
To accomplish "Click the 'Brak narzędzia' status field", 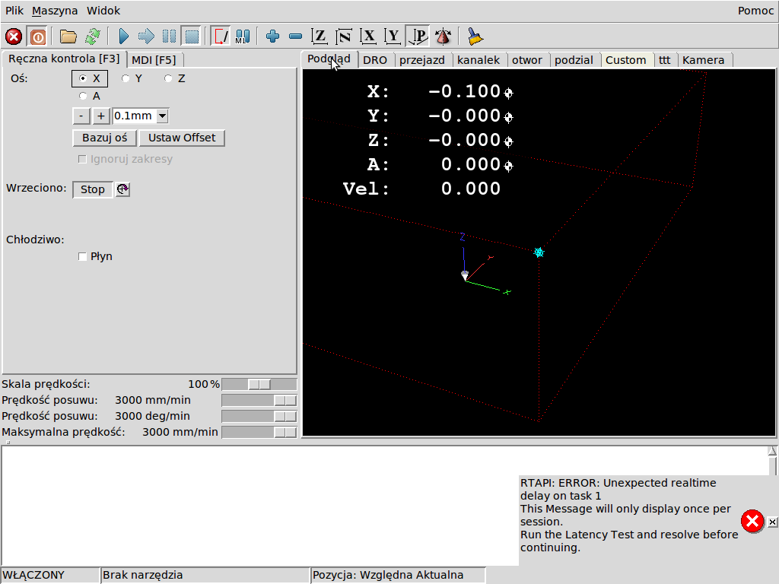I will (205, 575).
